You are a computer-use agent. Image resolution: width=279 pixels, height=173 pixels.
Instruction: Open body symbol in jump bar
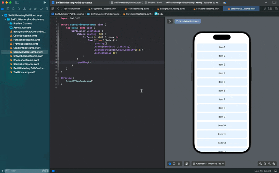click(x=159, y=14)
